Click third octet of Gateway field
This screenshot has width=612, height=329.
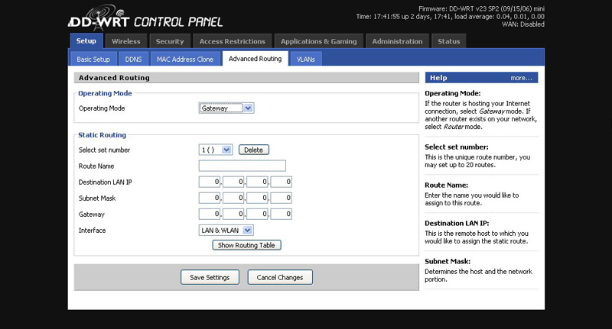click(x=257, y=214)
